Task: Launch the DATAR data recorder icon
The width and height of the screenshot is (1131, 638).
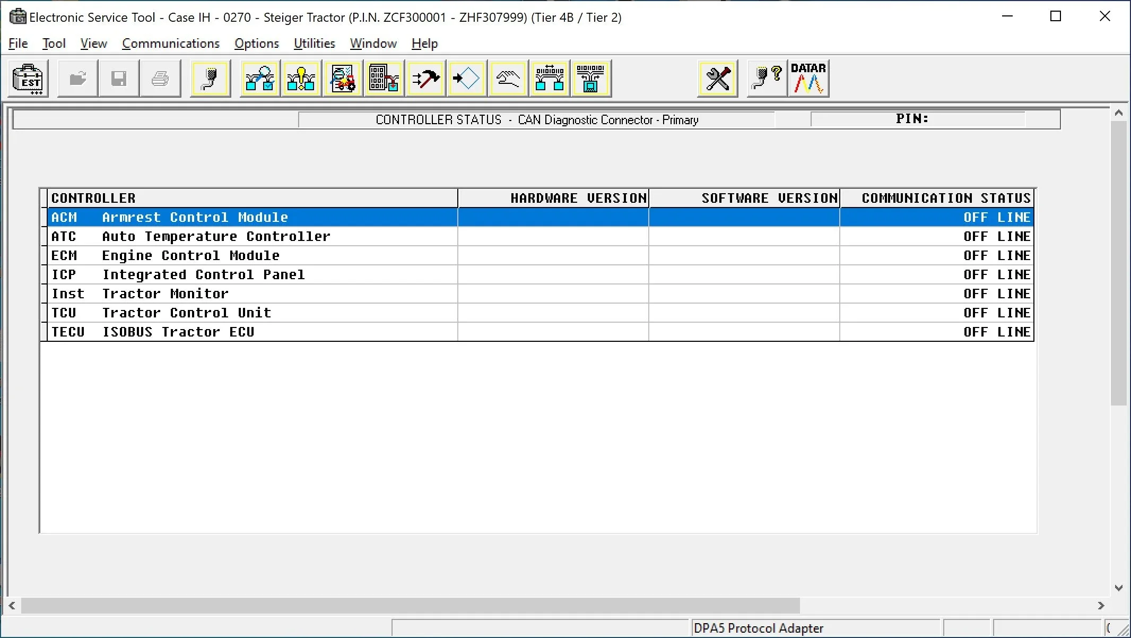Action: point(808,79)
